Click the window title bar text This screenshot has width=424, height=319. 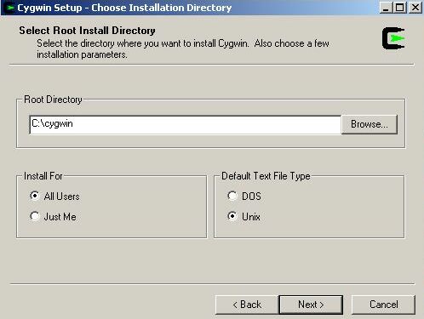(x=124, y=8)
